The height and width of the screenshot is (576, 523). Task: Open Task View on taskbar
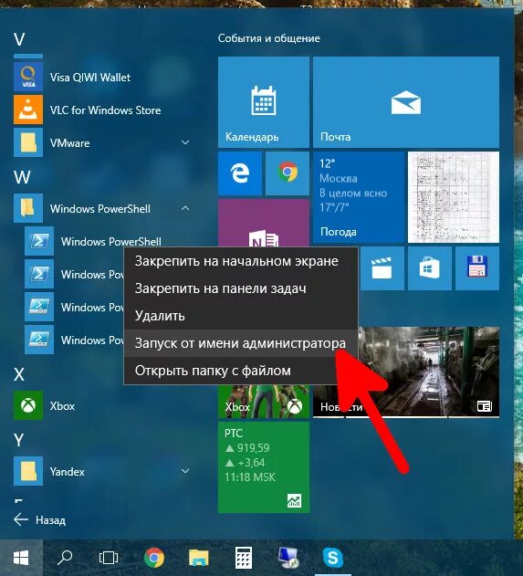[x=109, y=558]
